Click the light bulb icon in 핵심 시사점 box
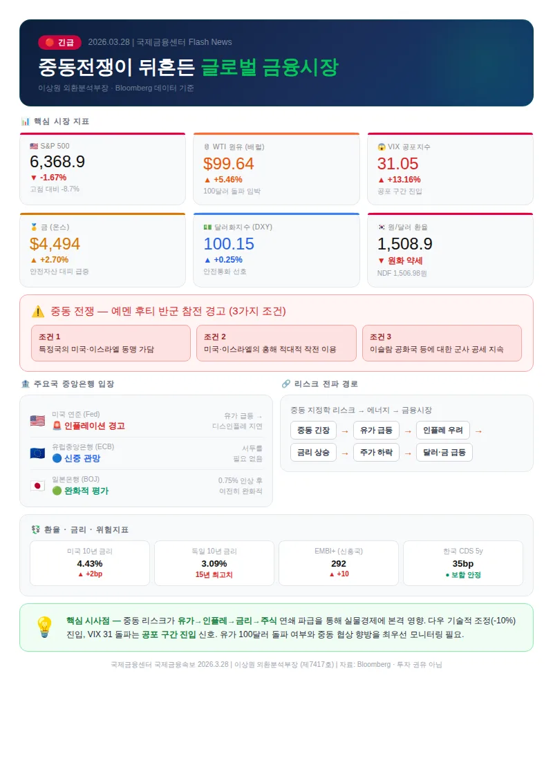 (44, 627)
